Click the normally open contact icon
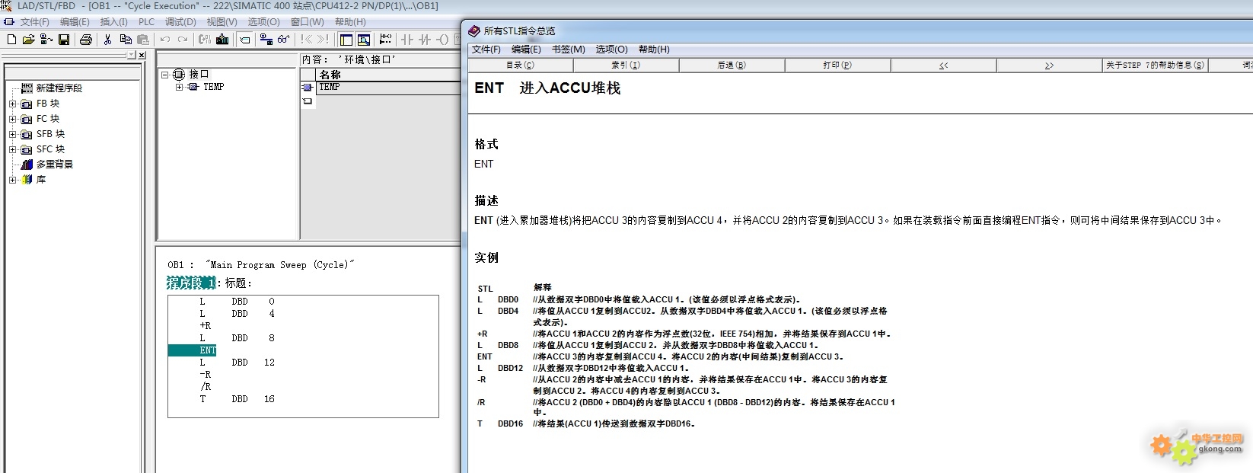Image resolution: width=1253 pixels, height=473 pixels. click(407, 39)
